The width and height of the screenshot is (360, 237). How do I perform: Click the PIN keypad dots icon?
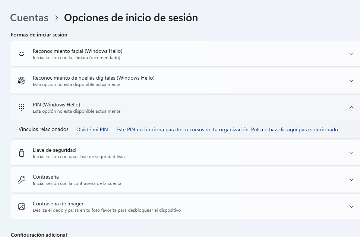click(22, 108)
